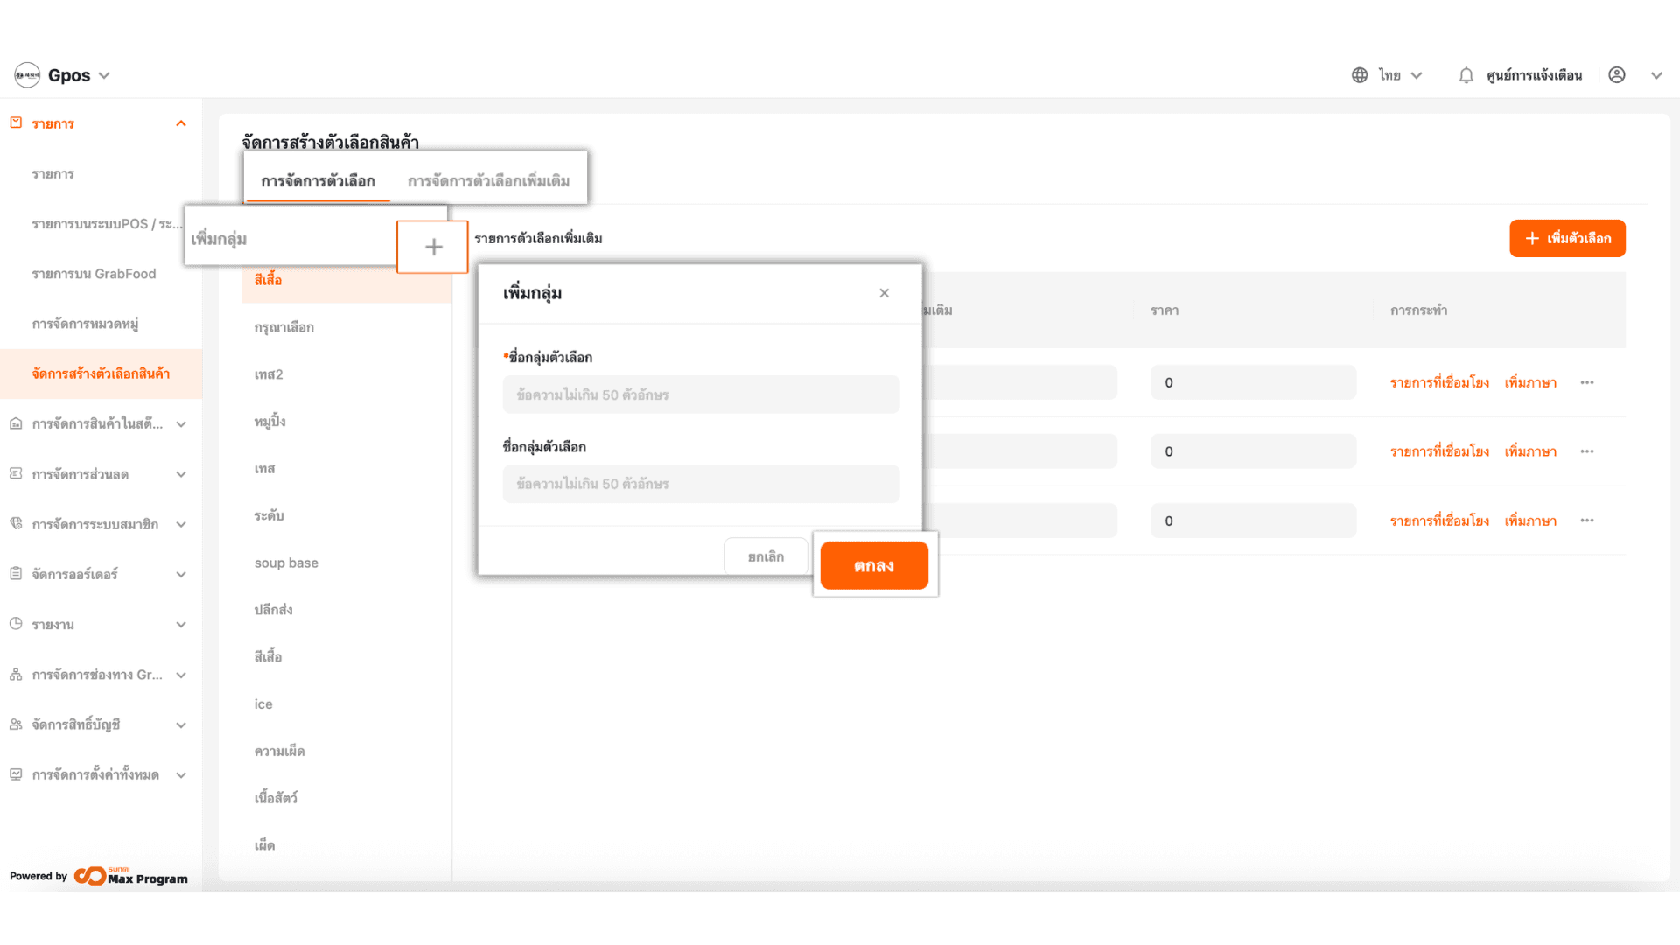
Task: Open the user account profile icon
Action: [x=1617, y=75]
